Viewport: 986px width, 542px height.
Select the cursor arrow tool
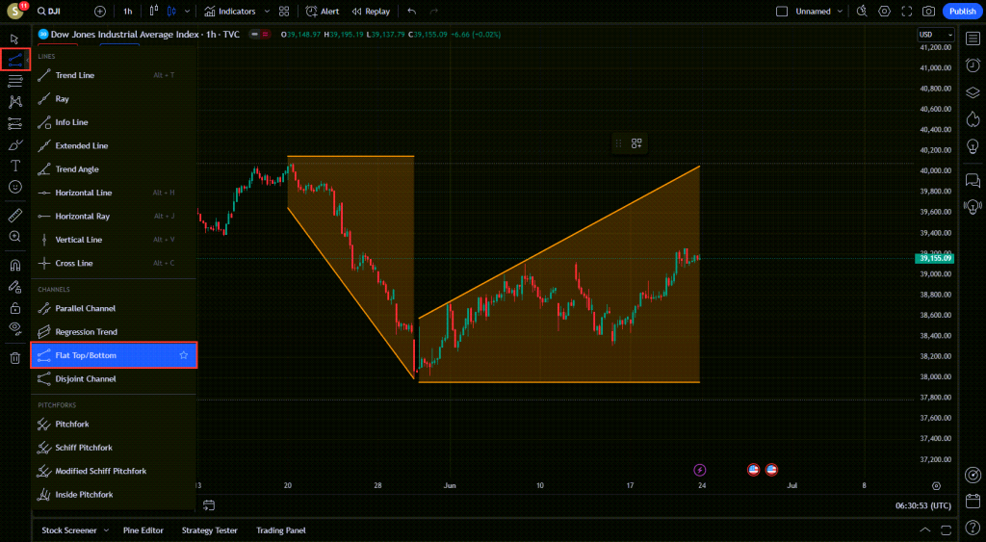click(x=14, y=39)
